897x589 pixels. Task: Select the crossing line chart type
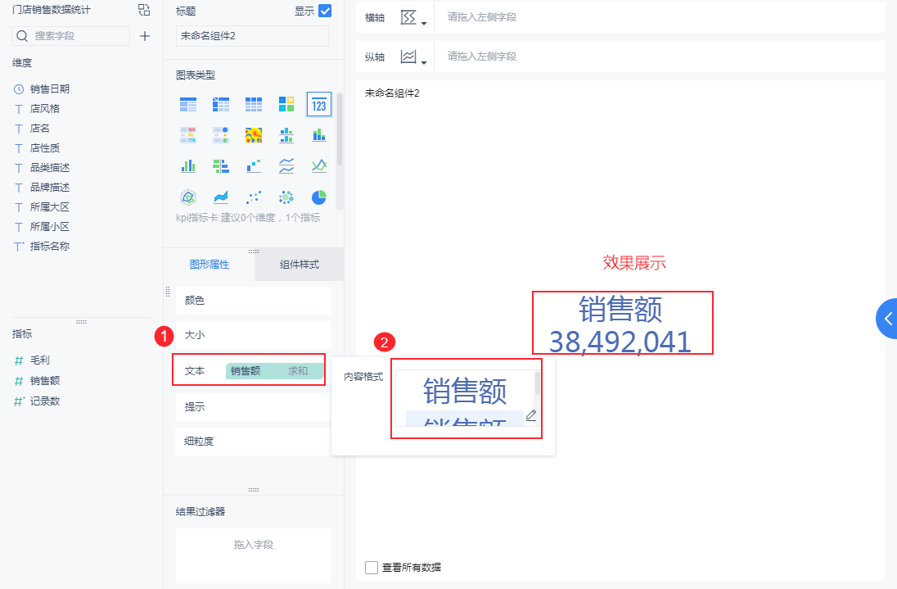click(x=319, y=166)
